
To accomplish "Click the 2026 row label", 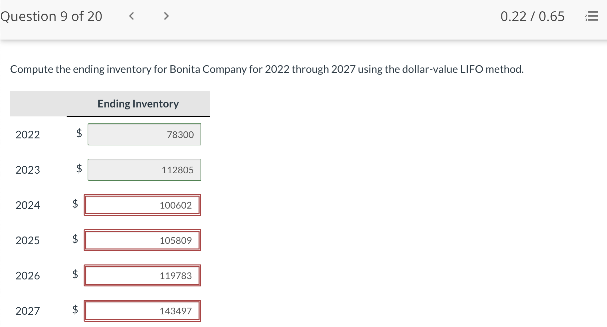I will click(x=28, y=276).
